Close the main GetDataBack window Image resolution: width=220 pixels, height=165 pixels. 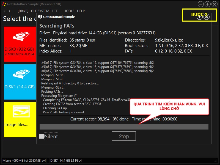pos(215,4)
